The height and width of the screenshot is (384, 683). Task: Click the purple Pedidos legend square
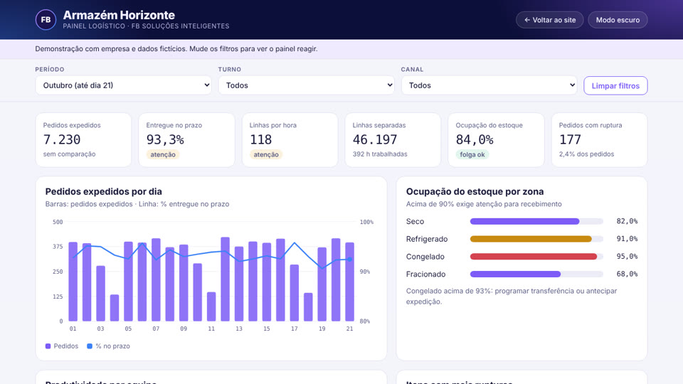[x=48, y=346]
